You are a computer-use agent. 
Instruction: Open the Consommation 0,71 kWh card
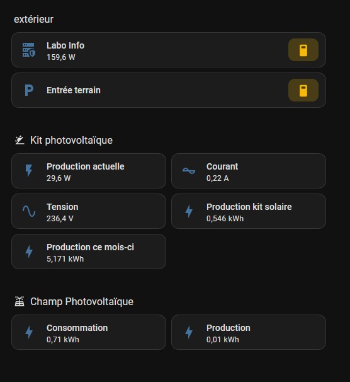pyautogui.click(x=89, y=332)
